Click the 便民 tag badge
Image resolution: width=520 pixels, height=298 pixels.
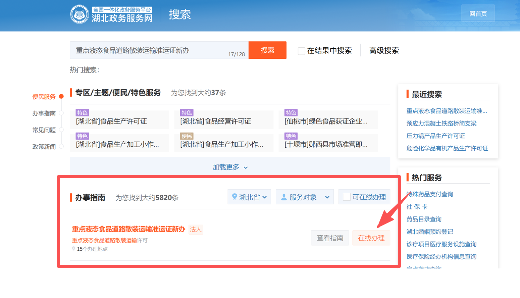(187, 136)
